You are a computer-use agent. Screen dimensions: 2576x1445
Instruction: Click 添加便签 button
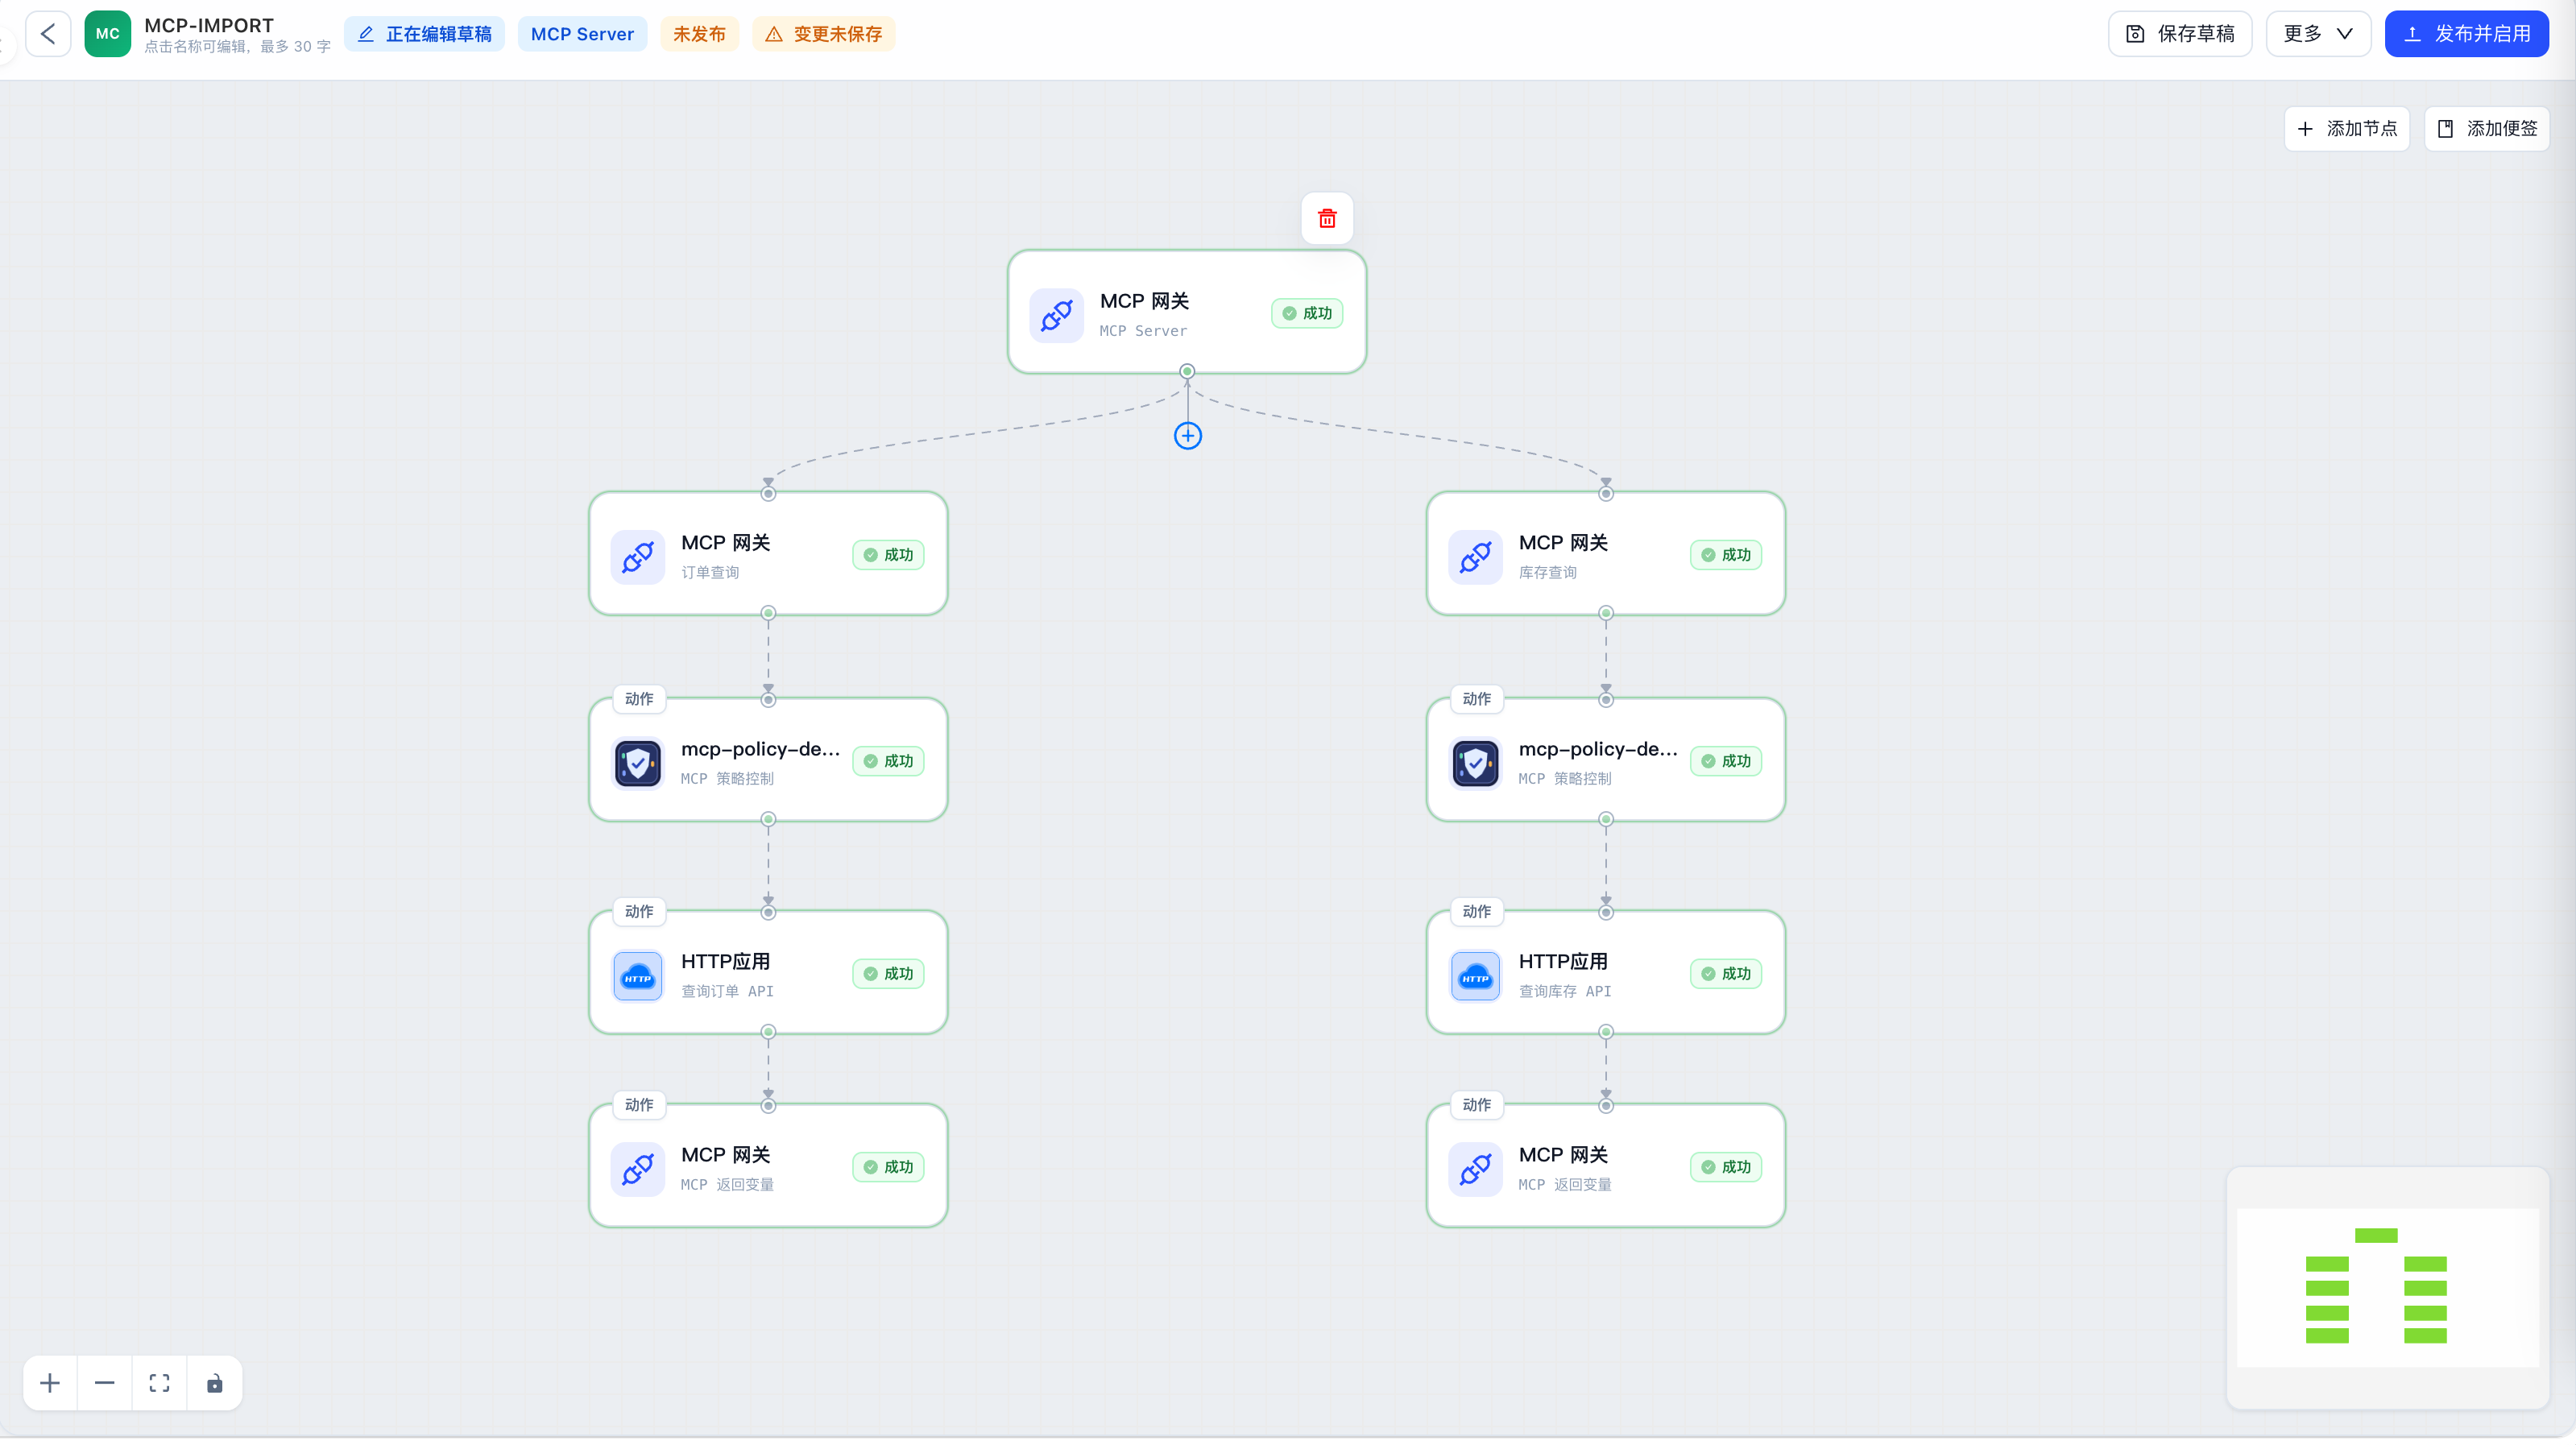pyautogui.click(x=2486, y=129)
